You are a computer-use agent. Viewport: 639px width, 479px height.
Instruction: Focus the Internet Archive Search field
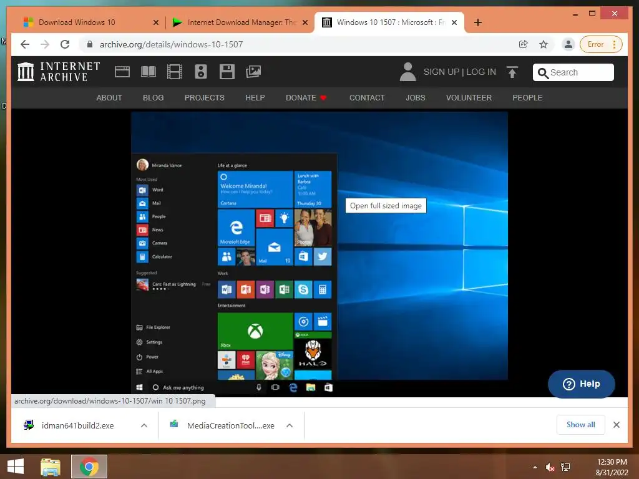pos(573,72)
